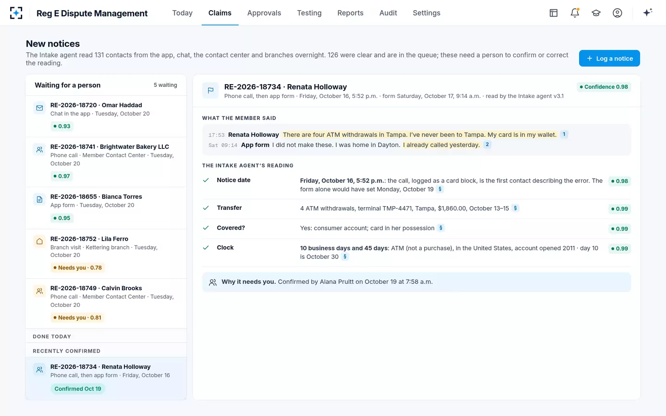Click the flag icon beside RE-2026-18734 header
The height and width of the screenshot is (416, 666).
click(x=210, y=91)
